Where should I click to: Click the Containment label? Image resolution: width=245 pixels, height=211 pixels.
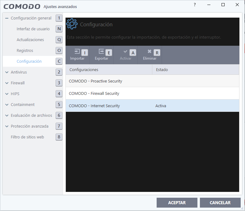(x=23, y=104)
